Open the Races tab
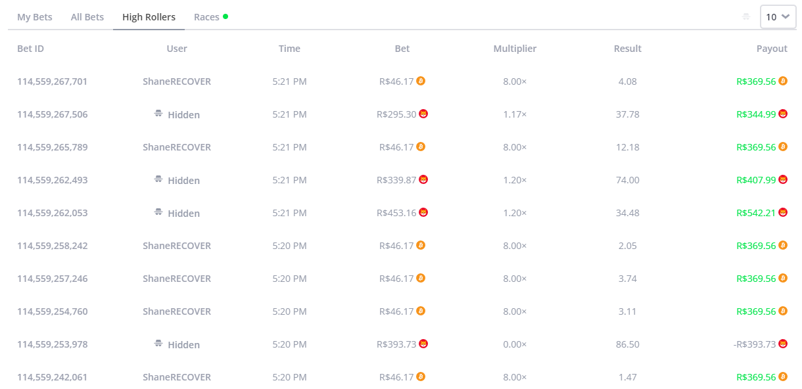Screen dimensions: 802x389 tap(206, 17)
